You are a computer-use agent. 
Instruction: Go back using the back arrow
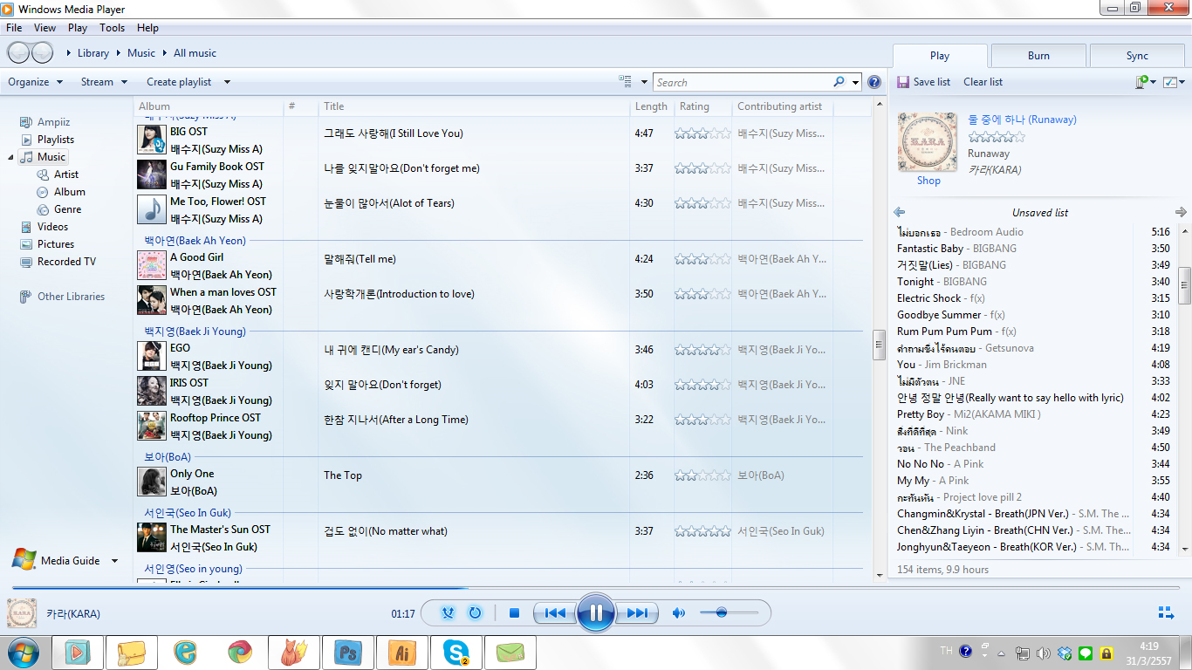[x=17, y=53]
